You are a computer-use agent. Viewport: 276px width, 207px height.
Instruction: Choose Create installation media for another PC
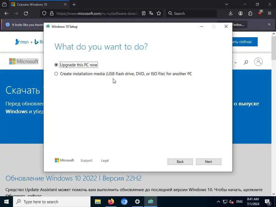pyautogui.click(x=123, y=74)
